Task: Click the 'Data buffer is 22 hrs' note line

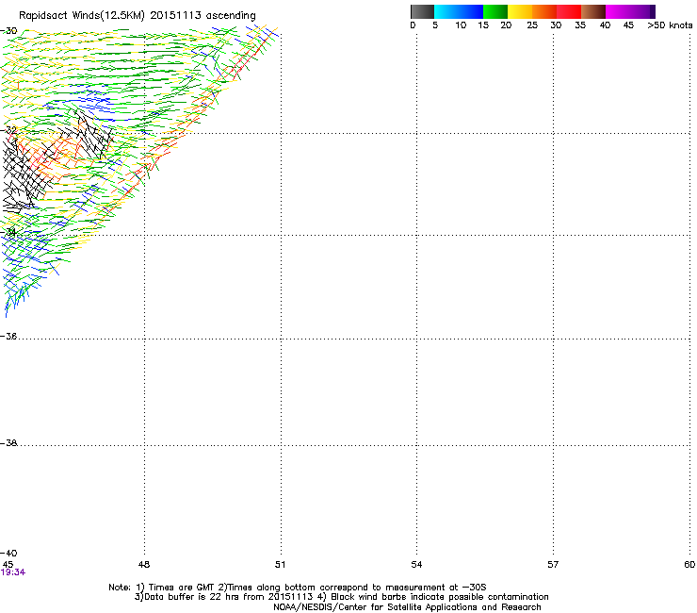Action: point(341,597)
